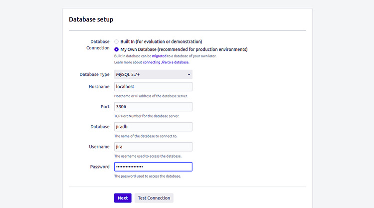Screen dimensions: 374x208
Task: Click the Username label
Action: click(99, 147)
